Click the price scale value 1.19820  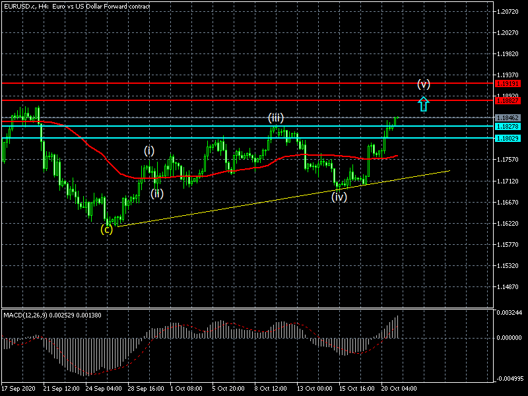(508, 54)
